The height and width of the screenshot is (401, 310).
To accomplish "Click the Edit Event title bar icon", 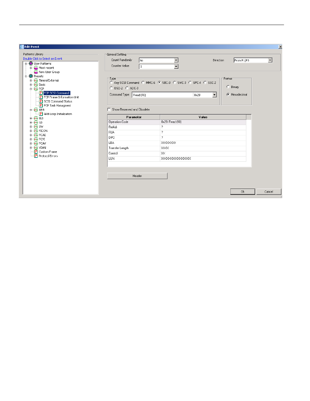I will pyautogui.click(x=22, y=47).
